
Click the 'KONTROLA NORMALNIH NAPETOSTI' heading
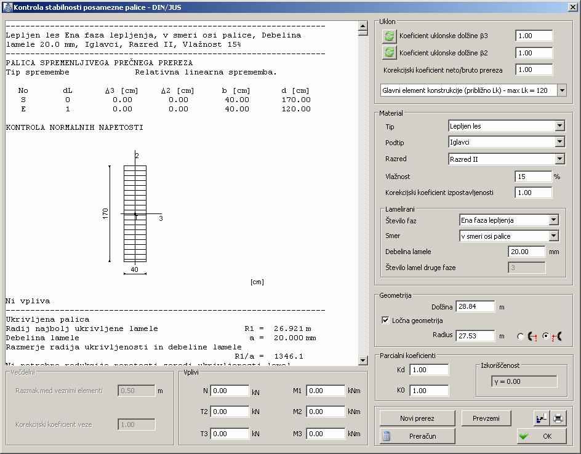(74, 127)
